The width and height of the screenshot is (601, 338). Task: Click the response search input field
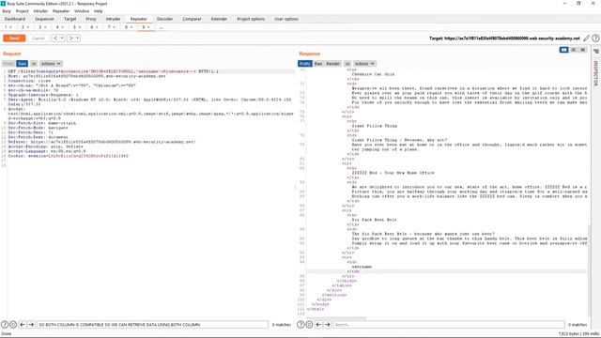(449, 325)
